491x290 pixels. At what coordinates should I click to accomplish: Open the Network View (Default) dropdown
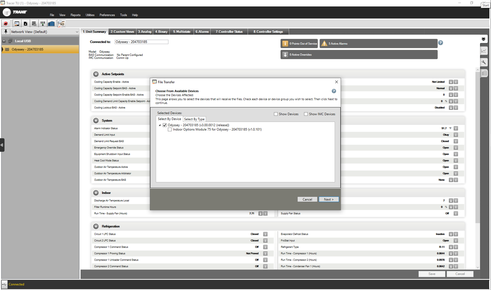pyautogui.click(x=77, y=32)
